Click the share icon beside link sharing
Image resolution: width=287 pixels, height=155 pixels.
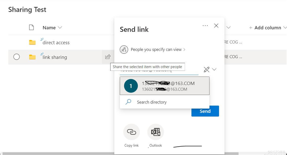(108, 57)
